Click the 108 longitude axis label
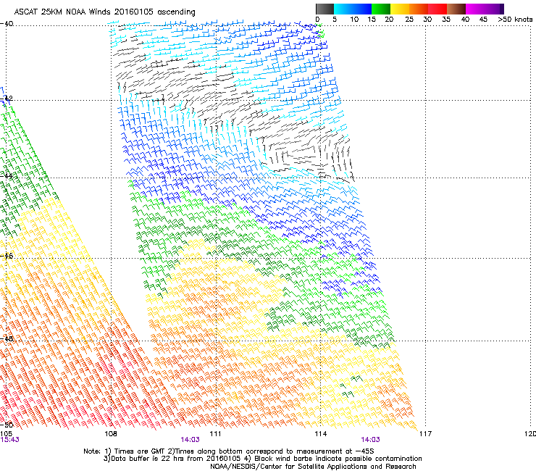 111,434
